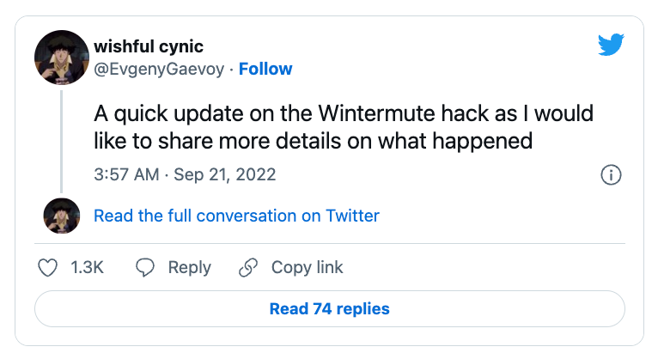Read the full conversation on Twitter
Screen dimensions: 658x359
click(x=237, y=216)
